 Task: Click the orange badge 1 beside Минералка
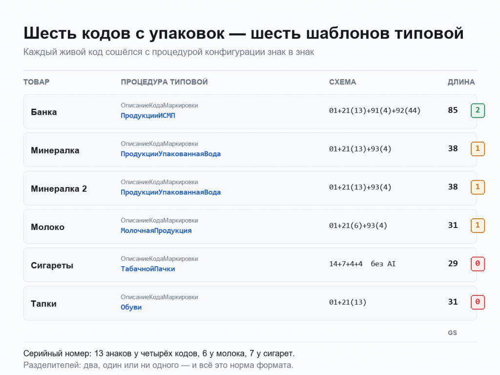click(478, 149)
